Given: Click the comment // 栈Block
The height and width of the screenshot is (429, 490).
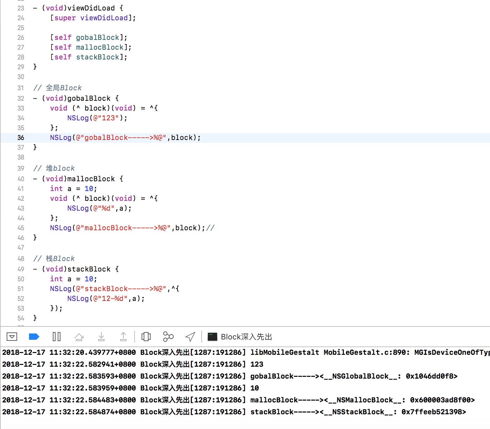Looking at the screenshot, I should point(54,259).
